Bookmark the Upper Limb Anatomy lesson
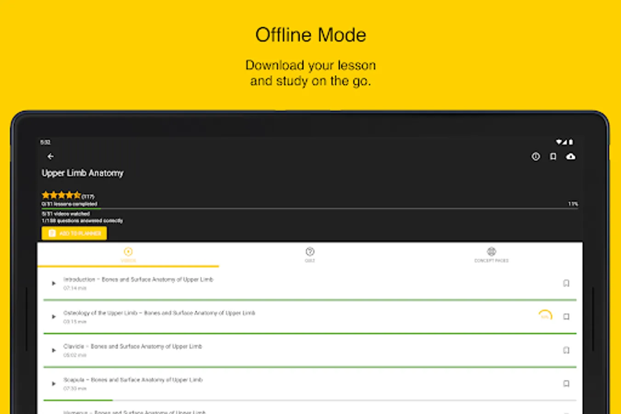This screenshot has height=414, width=621. pos(553,156)
